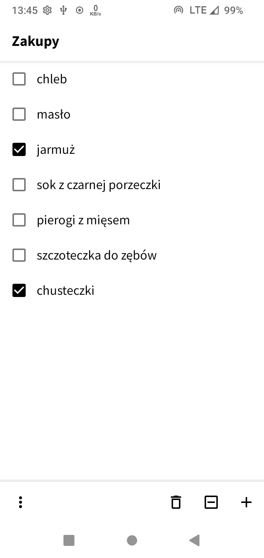Image resolution: width=264 pixels, height=558 pixels.
Task: Open the settings gear in status bar
Action: point(47,10)
